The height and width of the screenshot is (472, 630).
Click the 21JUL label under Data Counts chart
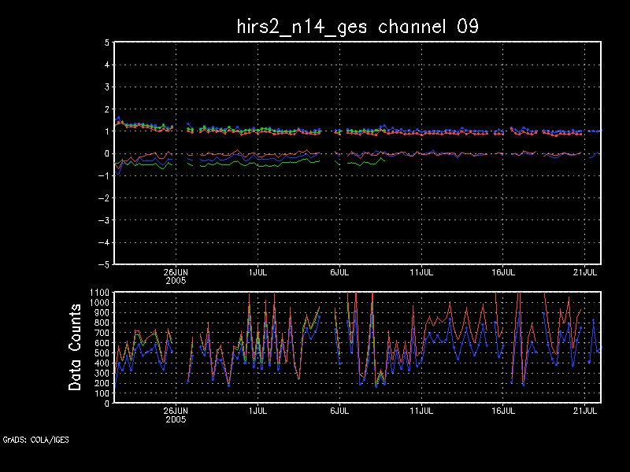click(585, 410)
